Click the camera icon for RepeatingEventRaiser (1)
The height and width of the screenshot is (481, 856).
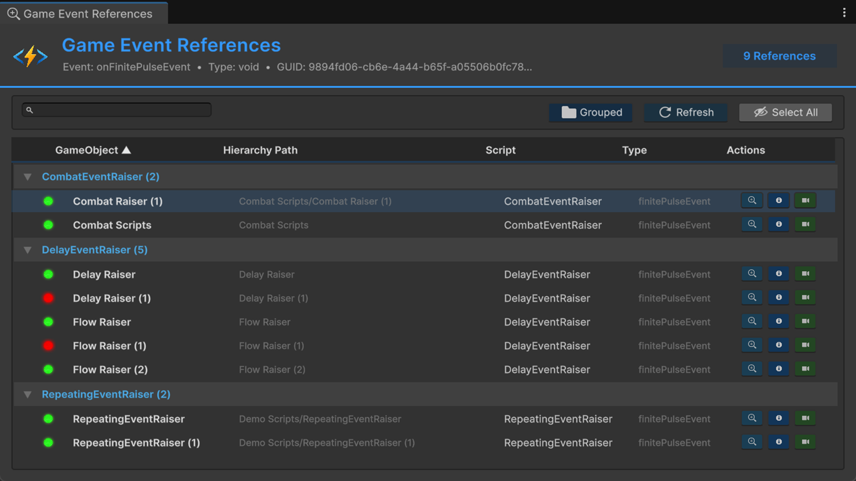(805, 442)
